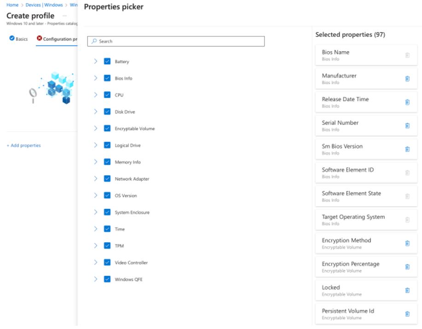The image size is (422, 329).
Task: Delete the Persistent Volume Id property
Action: coord(407,314)
